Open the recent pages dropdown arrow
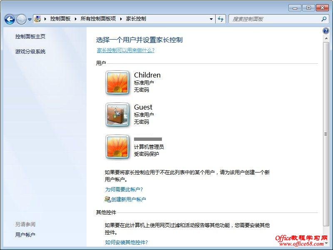Image resolution: width=333 pixels, height=250 pixels. pos(30,19)
